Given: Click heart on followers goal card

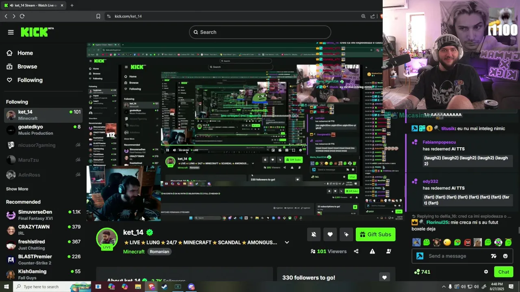Looking at the screenshot, I should point(384,278).
